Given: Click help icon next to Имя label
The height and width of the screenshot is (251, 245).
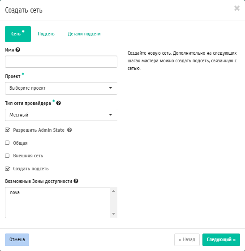Looking at the screenshot, I should point(18,50).
